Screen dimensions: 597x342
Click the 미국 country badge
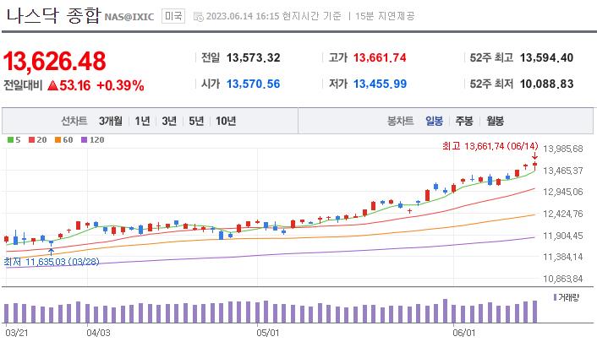(173, 16)
